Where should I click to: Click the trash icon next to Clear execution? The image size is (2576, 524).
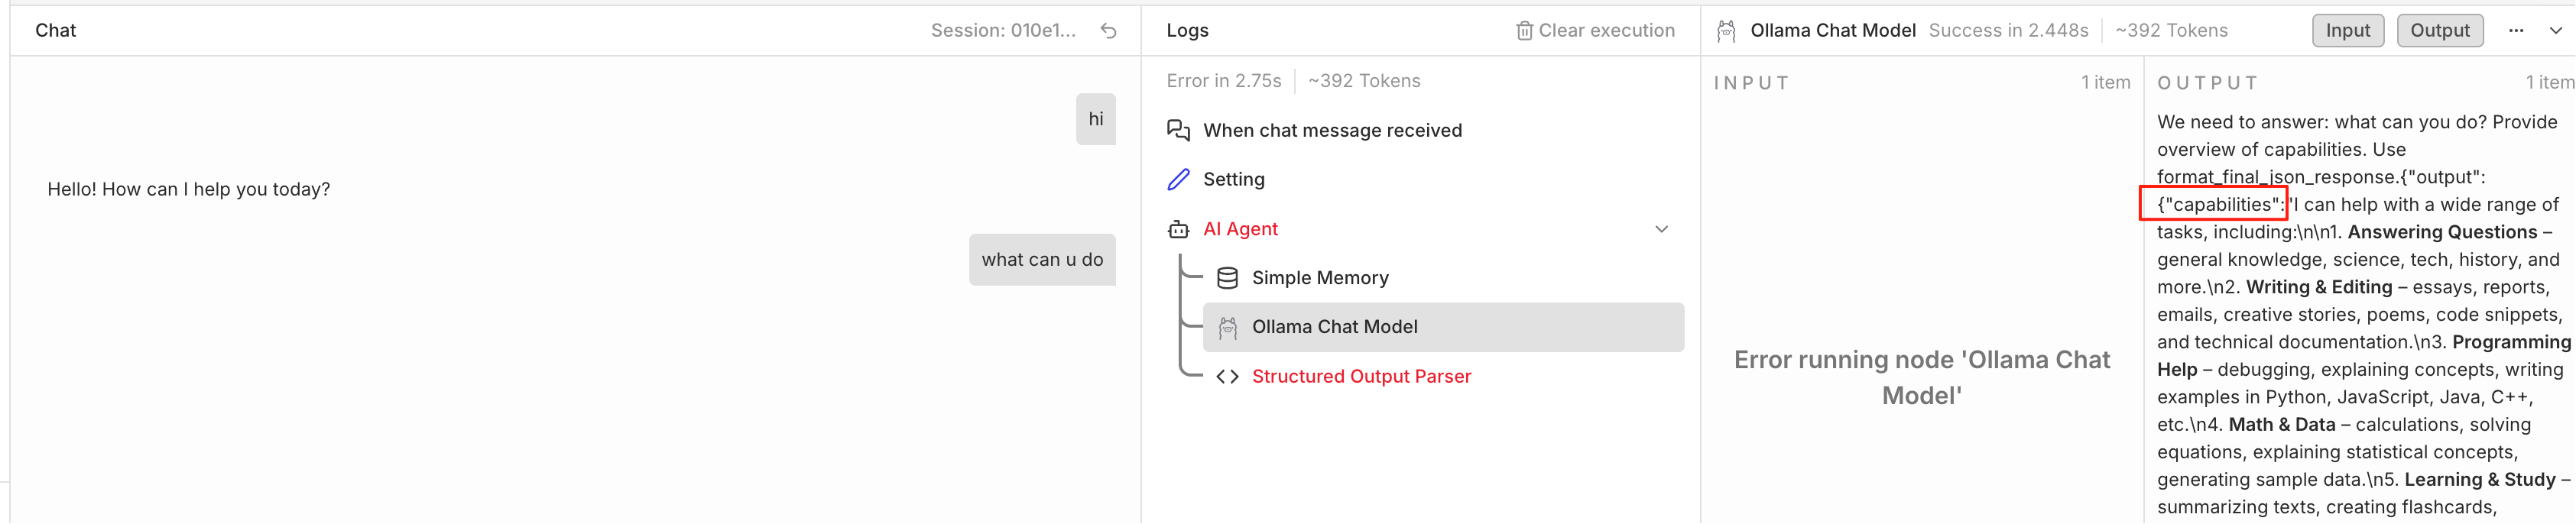point(1524,31)
